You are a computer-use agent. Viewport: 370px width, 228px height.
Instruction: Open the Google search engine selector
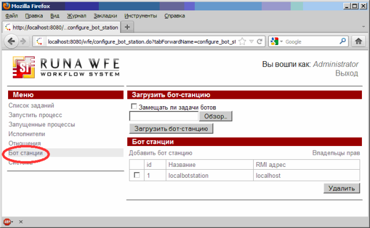[276, 42]
